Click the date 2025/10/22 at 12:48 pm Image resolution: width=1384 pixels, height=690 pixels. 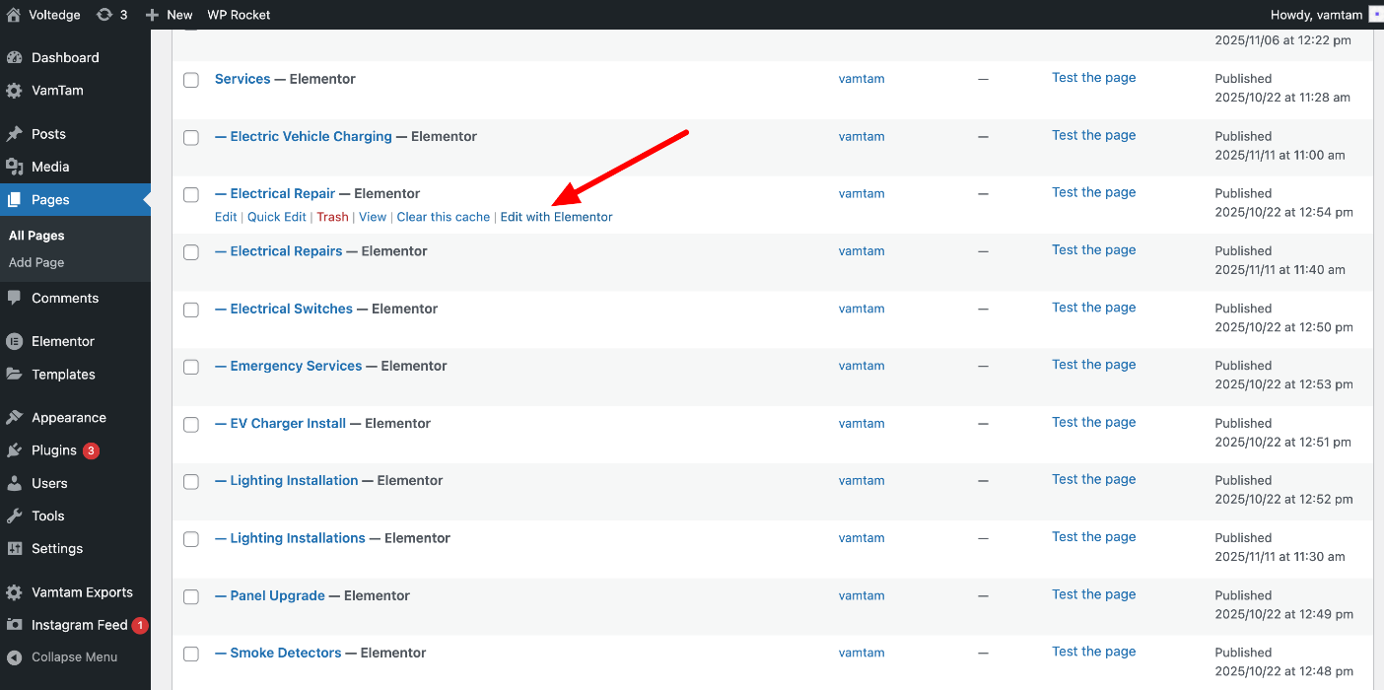1283,671
